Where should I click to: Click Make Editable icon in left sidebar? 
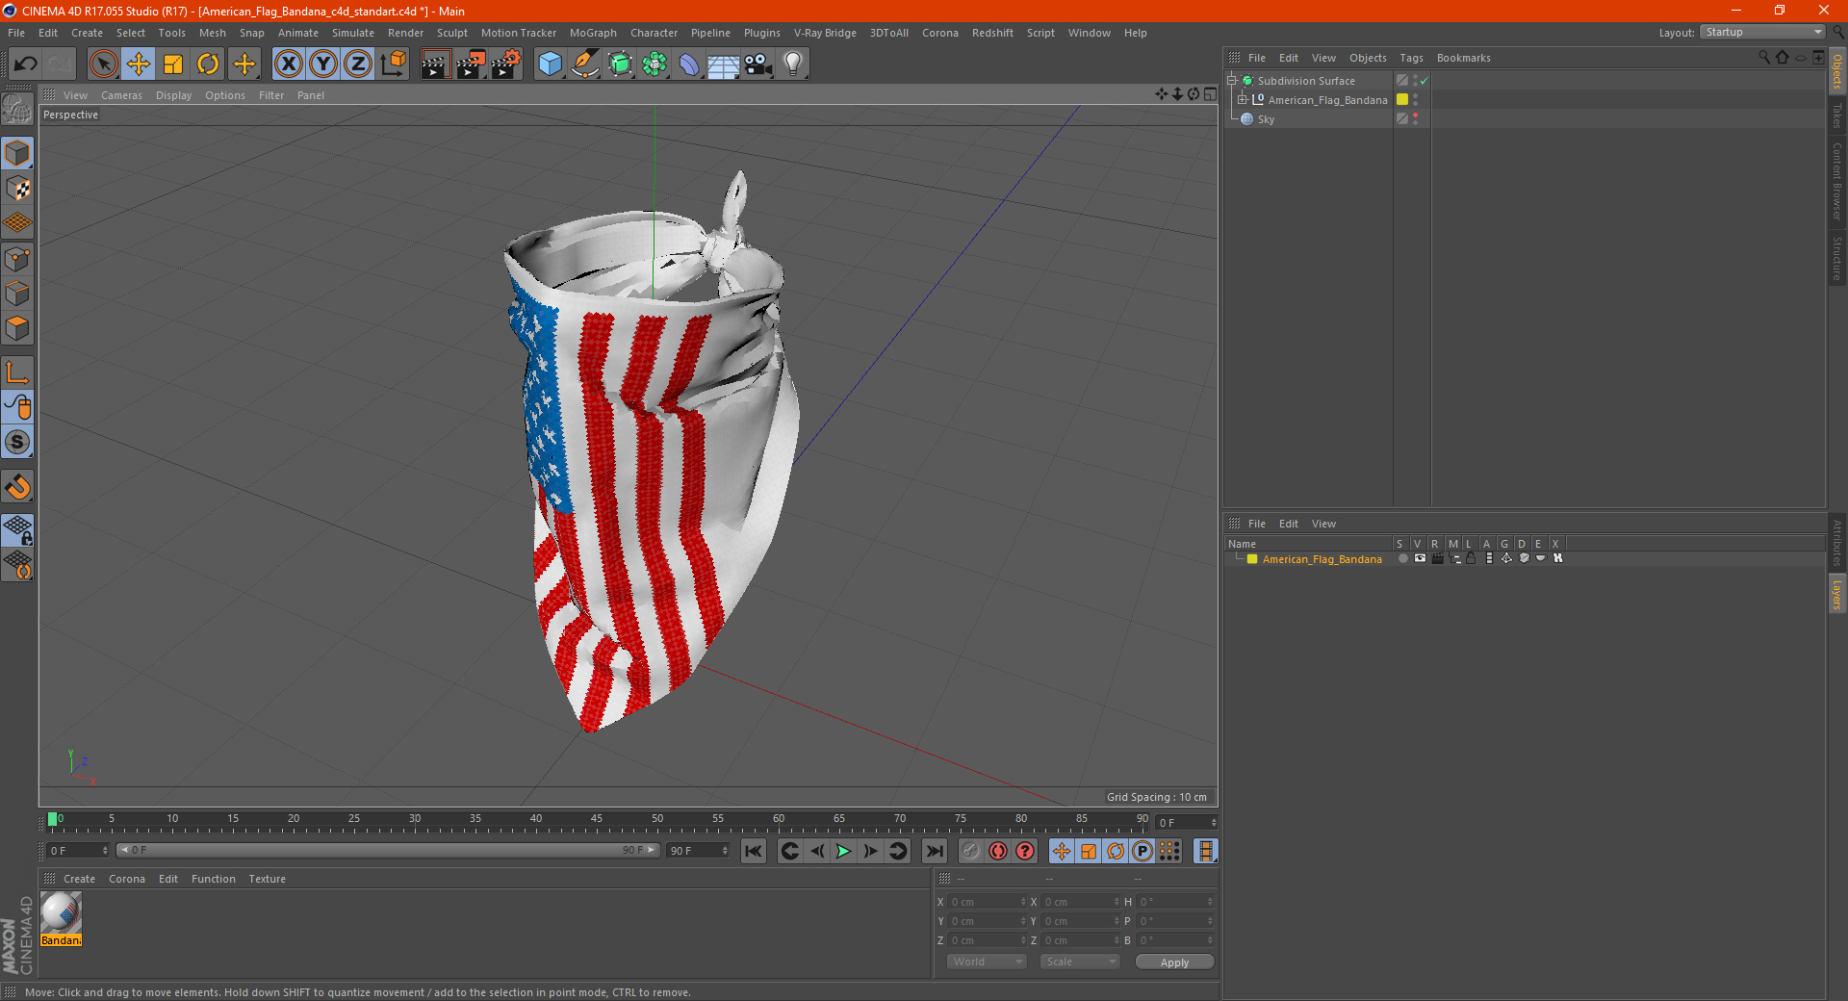point(17,109)
